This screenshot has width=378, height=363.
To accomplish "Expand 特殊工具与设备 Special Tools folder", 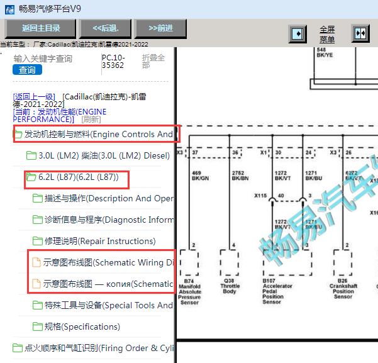I will pyautogui.click(x=109, y=305).
